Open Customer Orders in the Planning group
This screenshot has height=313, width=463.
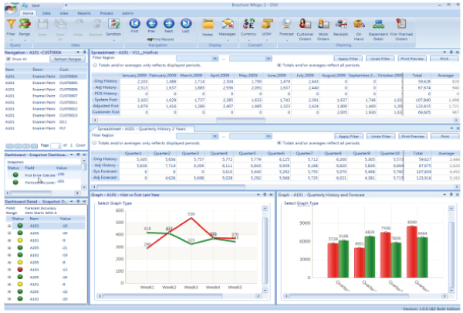(x=306, y=24)
